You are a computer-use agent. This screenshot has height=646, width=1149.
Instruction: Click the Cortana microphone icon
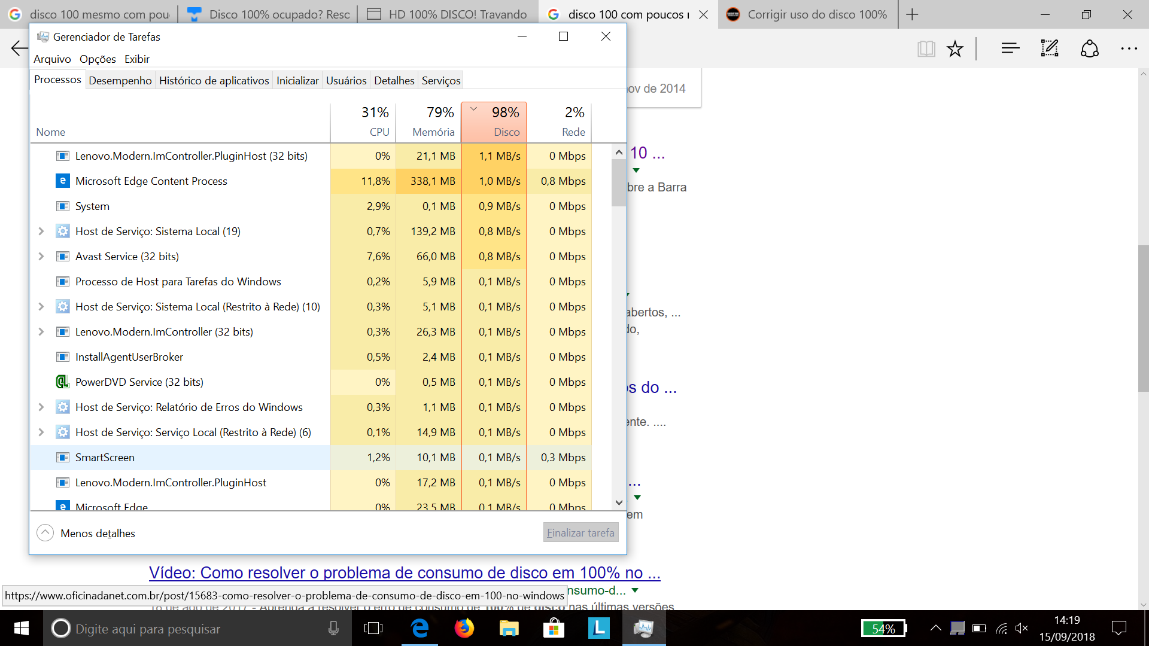[333, 628]
